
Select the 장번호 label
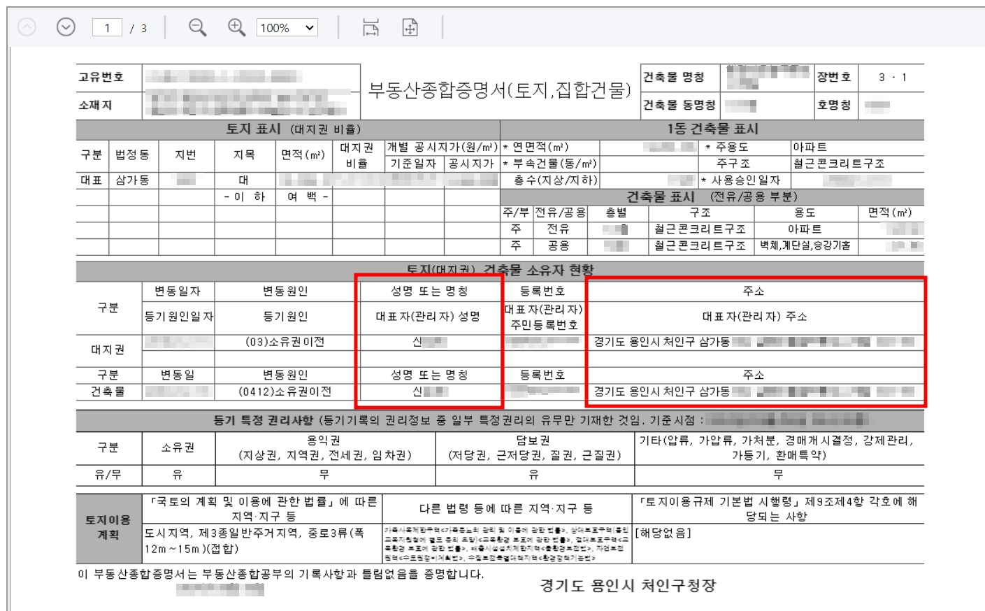click(x=834, y=77)
